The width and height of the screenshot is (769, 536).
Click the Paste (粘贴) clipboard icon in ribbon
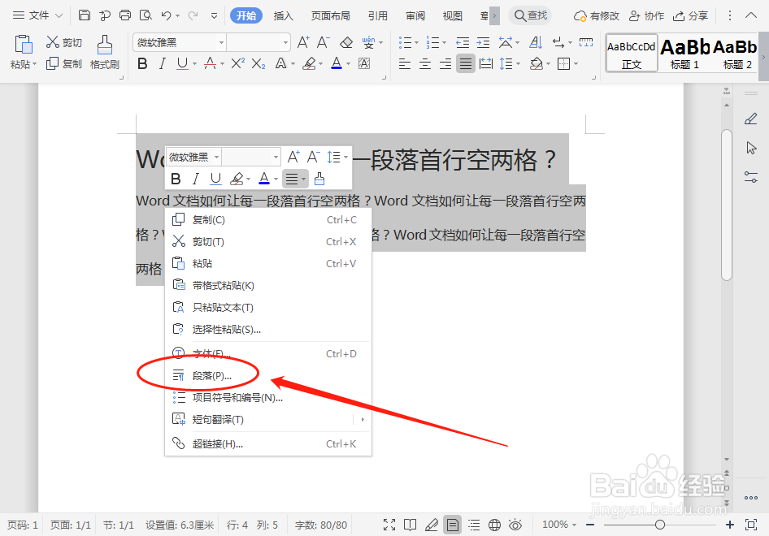coord(23,45)
